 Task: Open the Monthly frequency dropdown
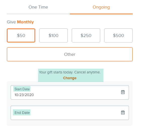[25, 22]
